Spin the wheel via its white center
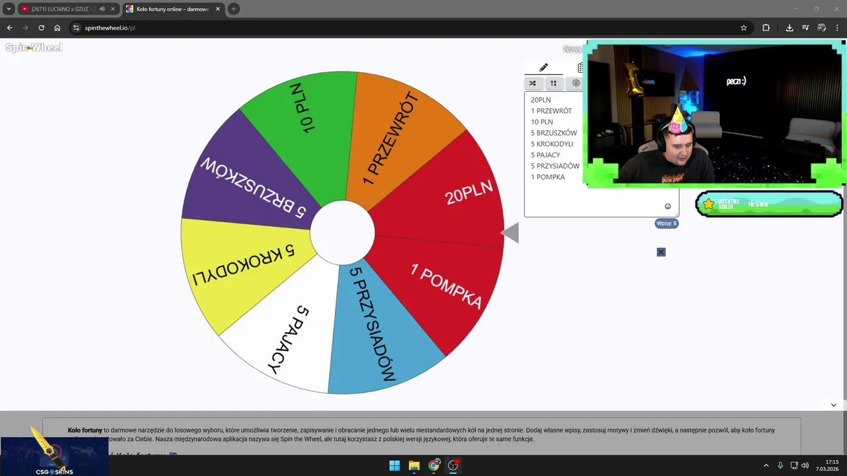847x476 pixels. coord(342,232)
